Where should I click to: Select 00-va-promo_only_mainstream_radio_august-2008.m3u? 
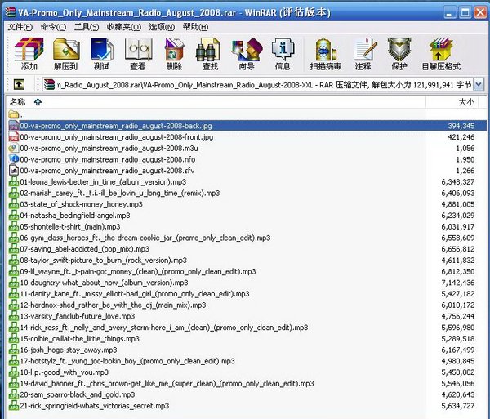[109, 149]
